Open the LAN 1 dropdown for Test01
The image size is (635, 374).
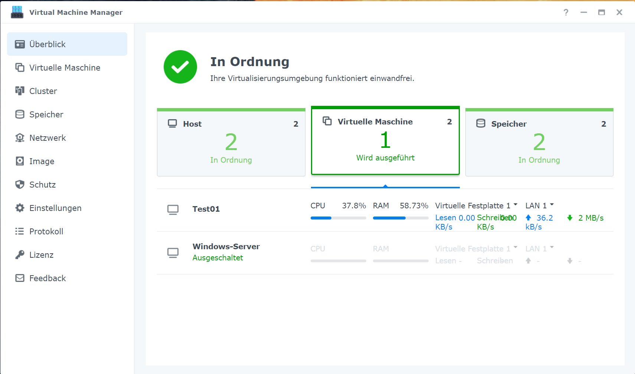(552, 204)
